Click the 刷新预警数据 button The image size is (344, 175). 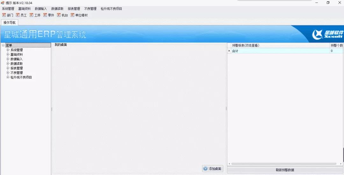coord(285,170)
